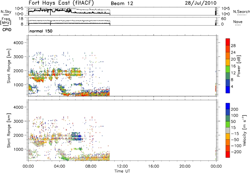Click the '1000' tick on velocity panel axis
250x173 pixels.
[x=18, y=149]
